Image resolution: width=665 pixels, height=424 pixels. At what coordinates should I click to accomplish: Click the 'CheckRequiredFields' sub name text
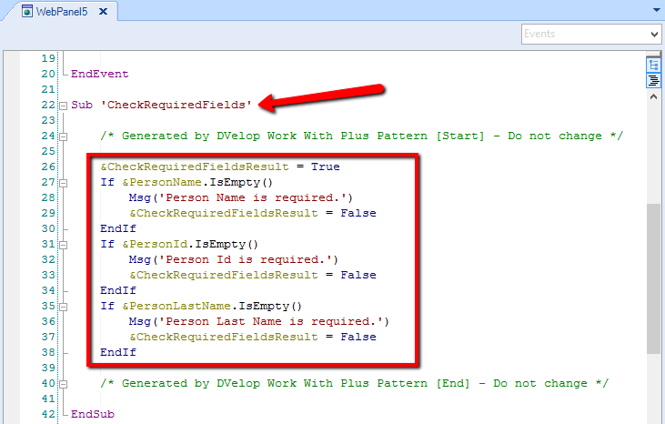point(176,105)
